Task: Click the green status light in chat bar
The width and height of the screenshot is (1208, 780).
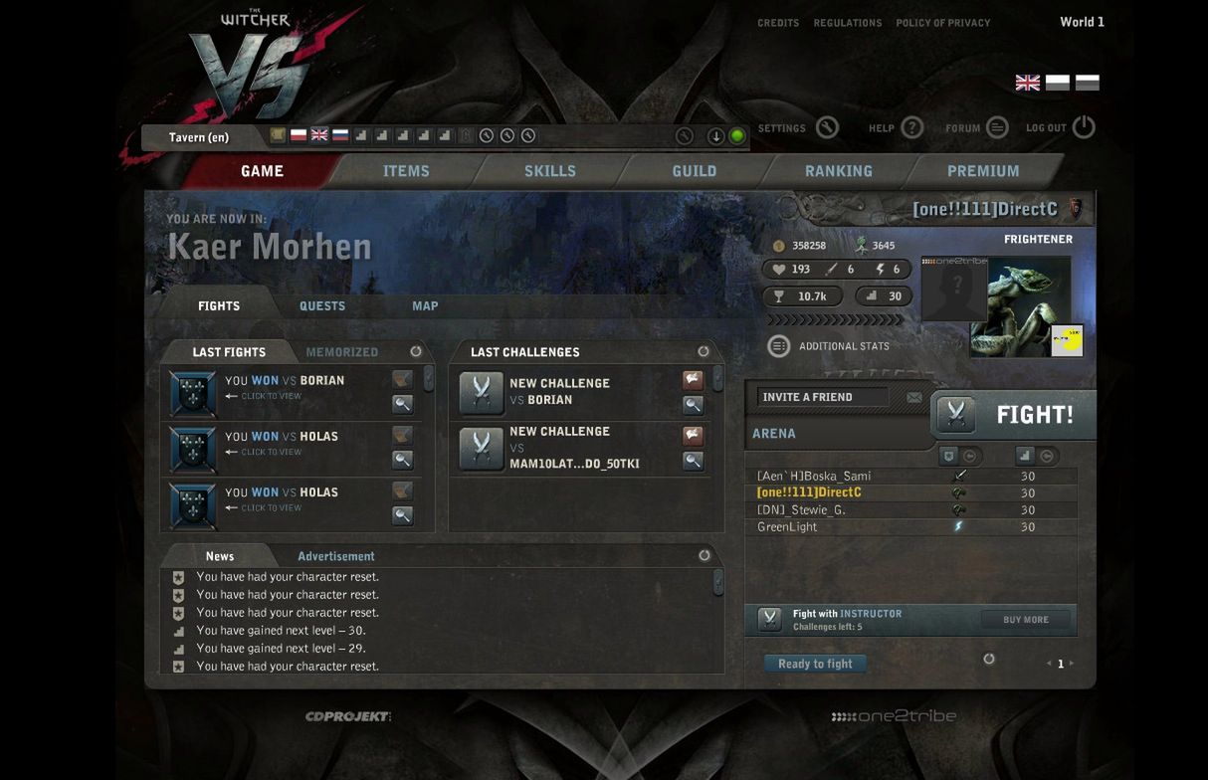Action: 737,136
